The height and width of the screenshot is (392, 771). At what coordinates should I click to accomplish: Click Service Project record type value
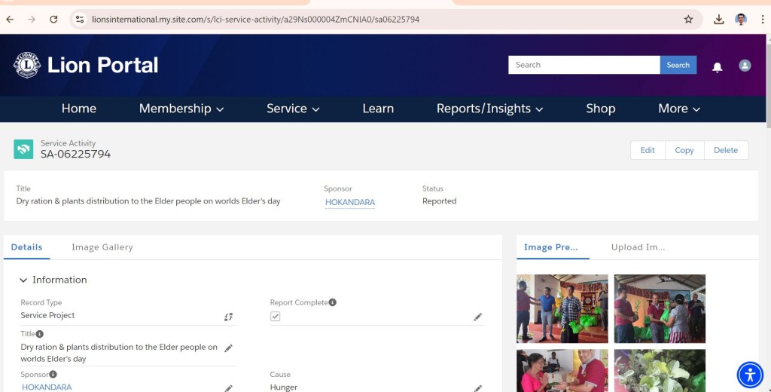[x=47, y=315]
